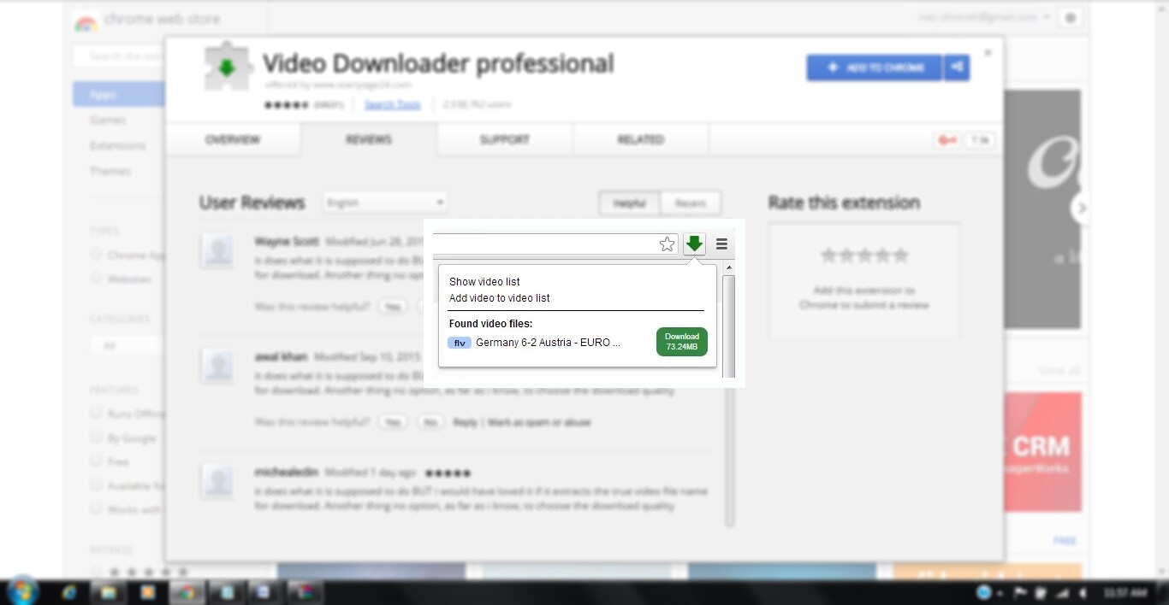Click Mark as spam or abuse link

[539, 422]
